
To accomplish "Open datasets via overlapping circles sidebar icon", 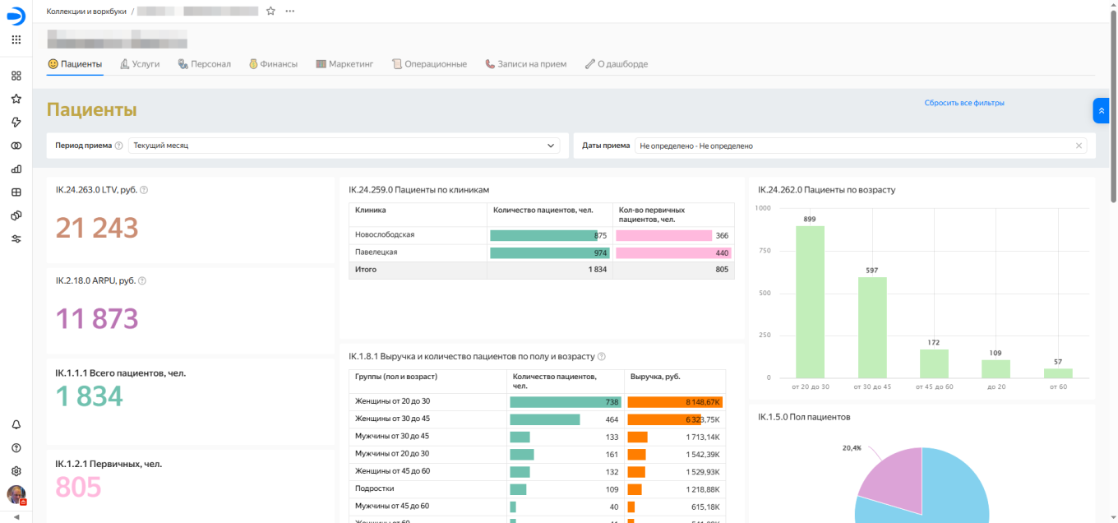I will pyautogui.click(x=16, y=146).
